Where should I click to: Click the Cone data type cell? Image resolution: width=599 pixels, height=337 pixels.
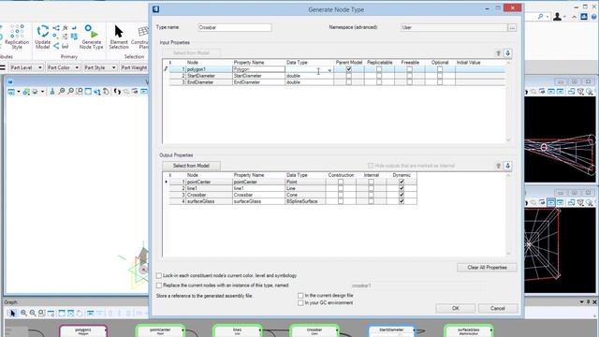point(305,195)
